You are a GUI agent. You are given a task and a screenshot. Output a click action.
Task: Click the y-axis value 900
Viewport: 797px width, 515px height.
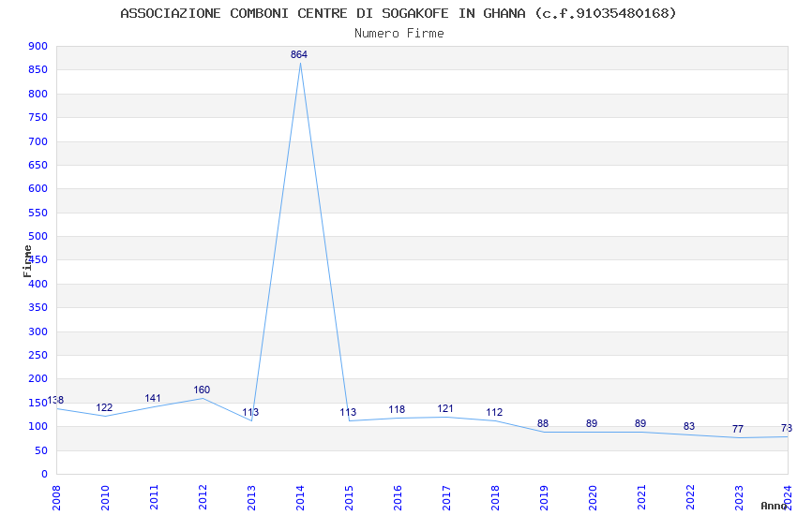pyautogui.click(x=38, y=46)
